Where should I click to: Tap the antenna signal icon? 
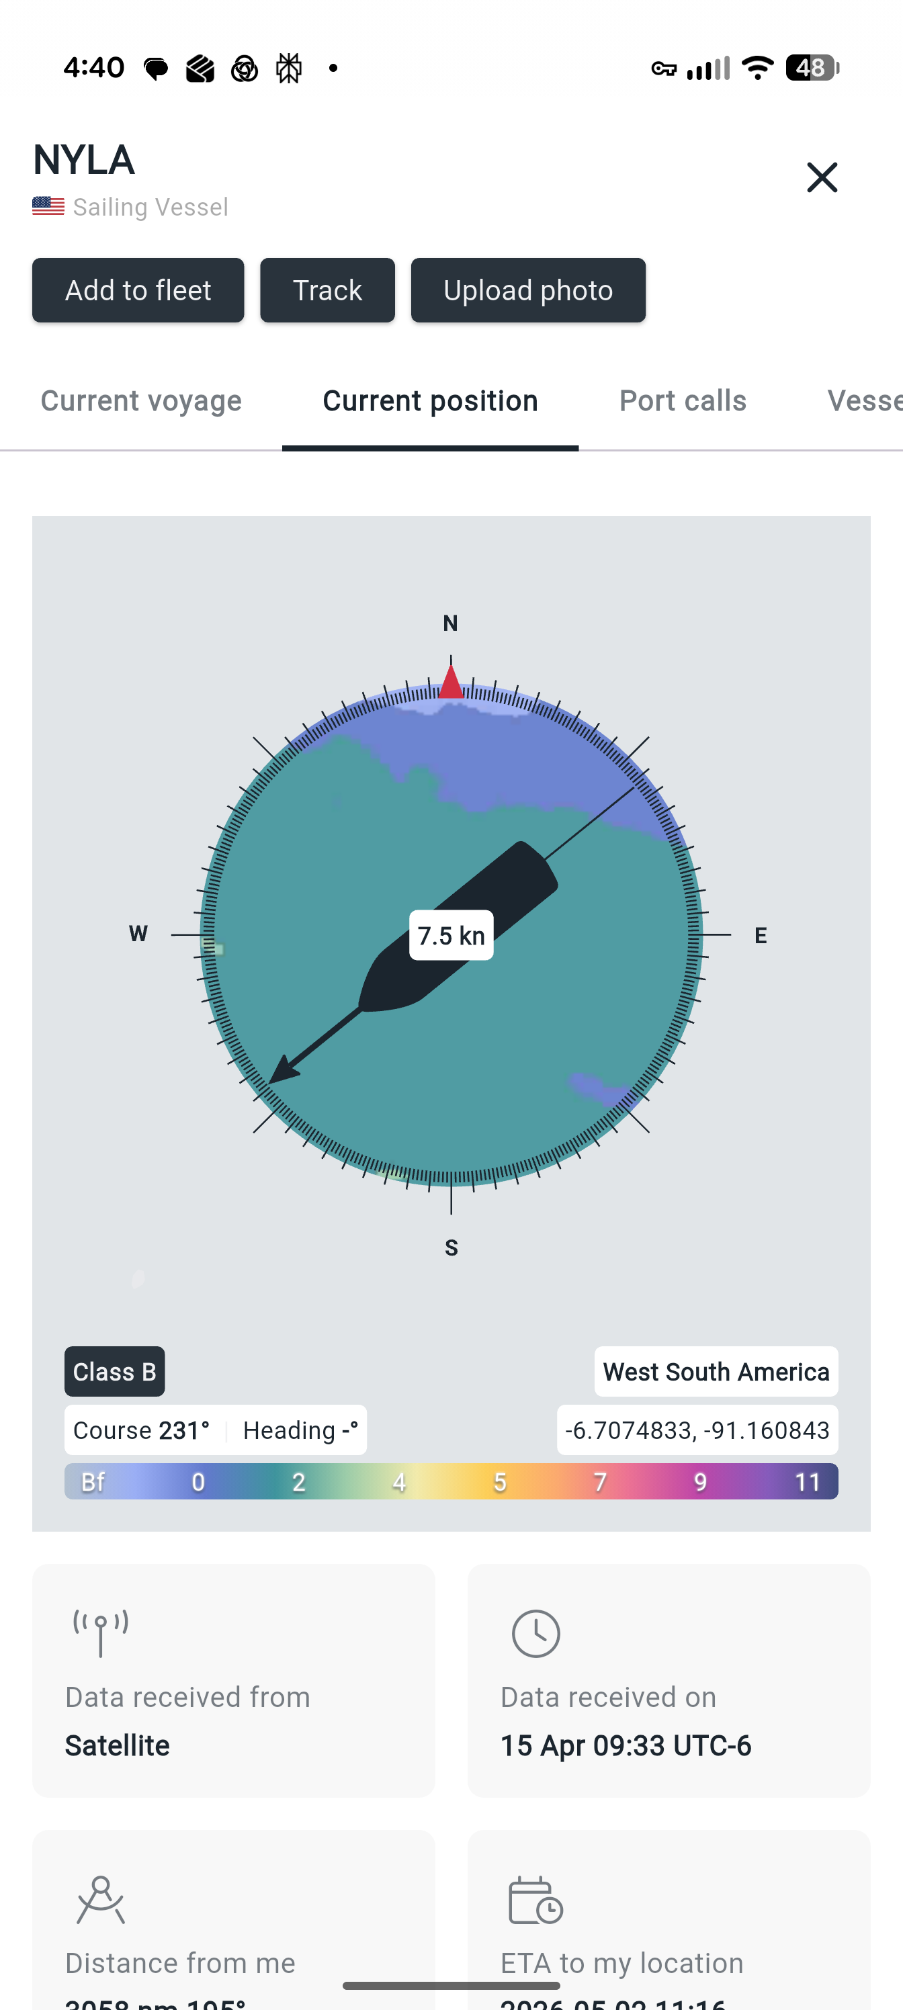coord(101,1632)
